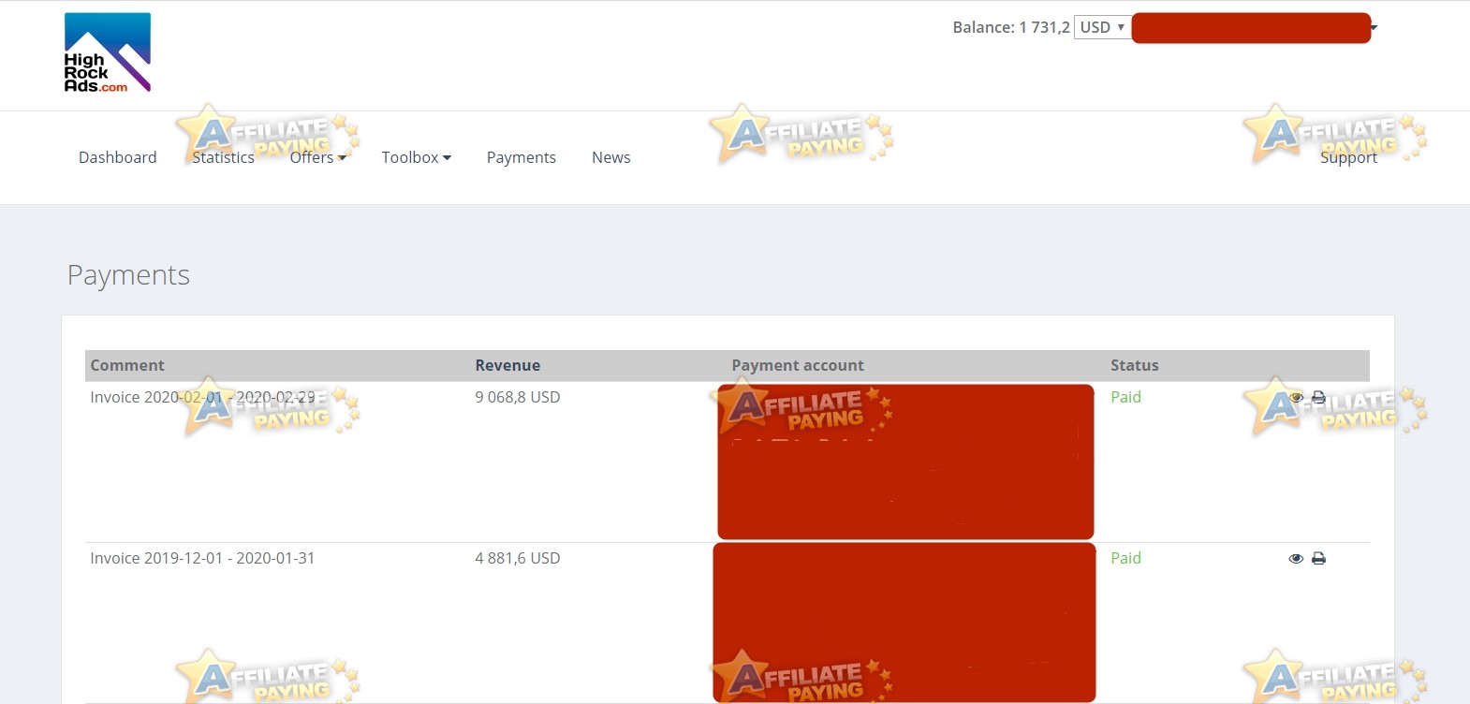Image resolution: width=1470 pixels, height=704 pixels.
Task: Print the Invoice 2019-12-01 payment
Action: pyautogui.click(x=1318, y=558)
